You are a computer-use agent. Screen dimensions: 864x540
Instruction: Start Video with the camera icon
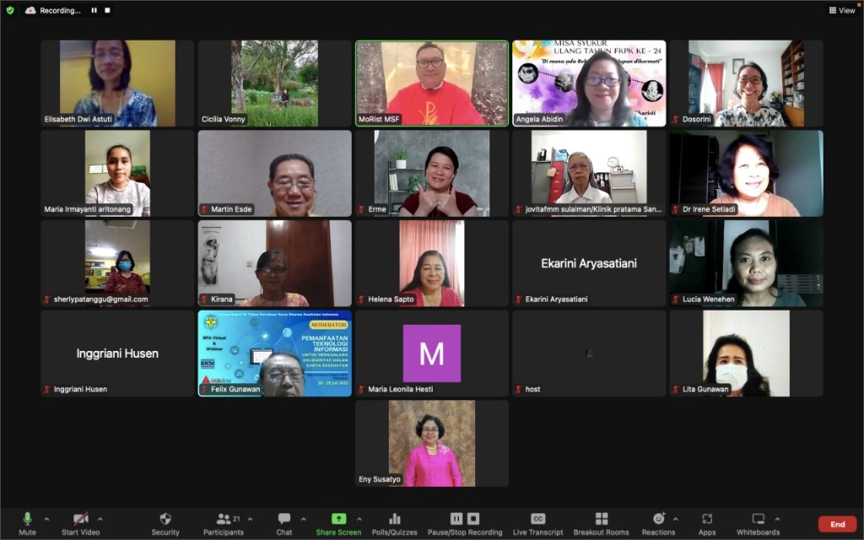click(x=81, y=519)
